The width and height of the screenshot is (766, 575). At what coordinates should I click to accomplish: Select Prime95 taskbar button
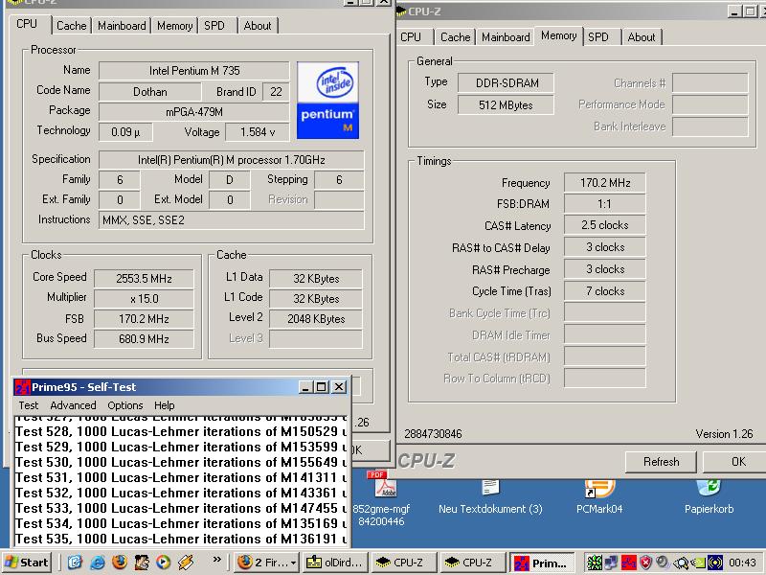pos(542,563)
